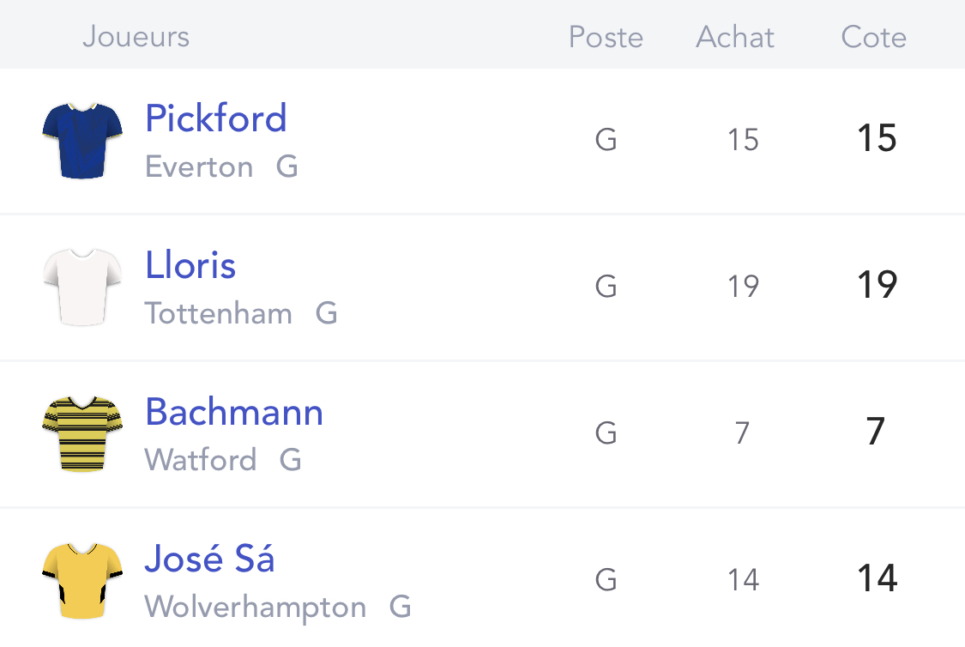Click the Wolverhampton team label
This screenshot has height=647, width=965.
click(x=256, y=608)
